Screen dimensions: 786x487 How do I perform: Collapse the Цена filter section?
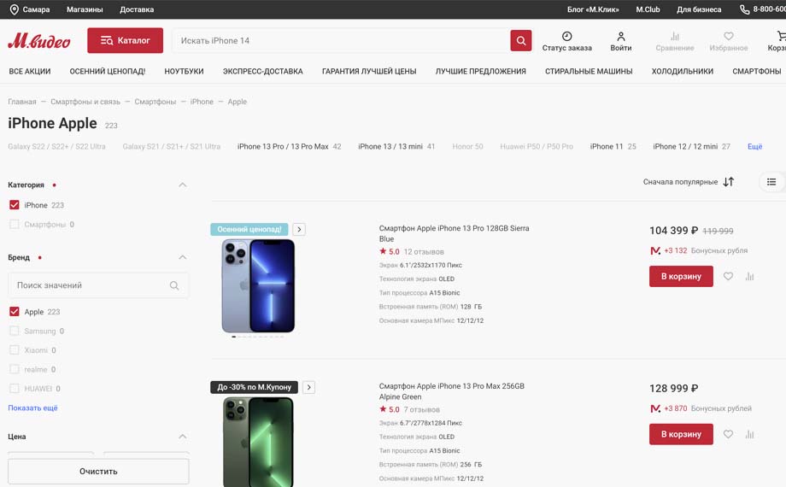(x=183, y=437)
